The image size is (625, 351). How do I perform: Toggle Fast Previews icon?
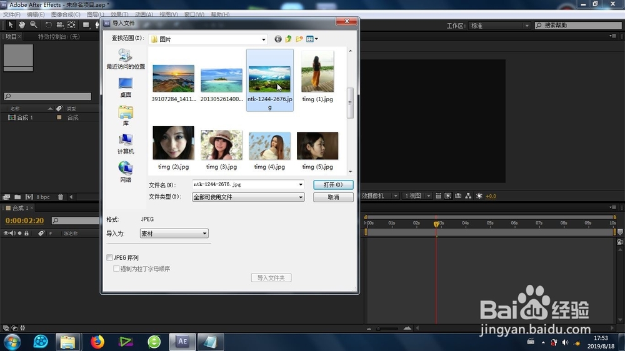coord(448,196)
